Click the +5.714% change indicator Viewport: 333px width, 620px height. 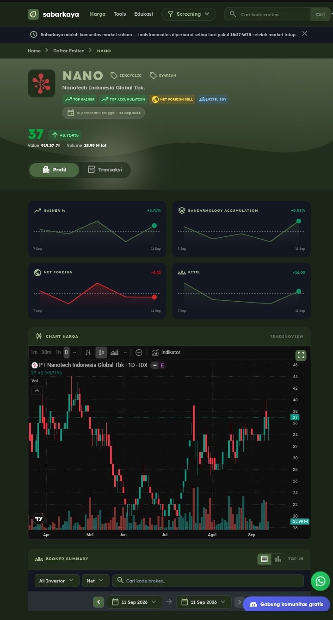click(65, 135)
